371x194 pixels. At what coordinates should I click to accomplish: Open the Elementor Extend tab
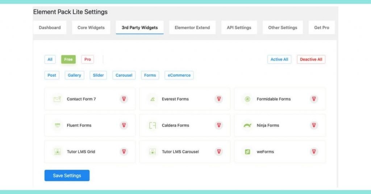(x=192, y=28)
